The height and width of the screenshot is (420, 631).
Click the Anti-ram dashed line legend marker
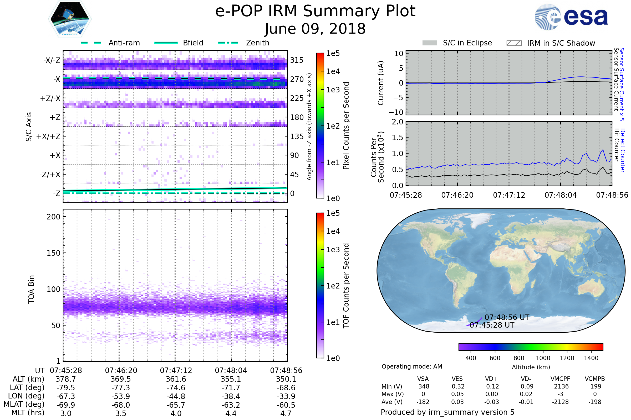pos(91,43)
